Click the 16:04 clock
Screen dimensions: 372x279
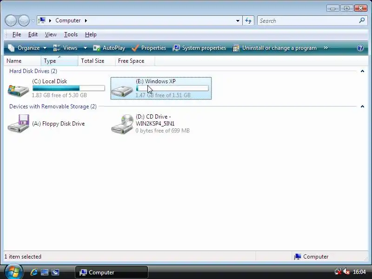tap(359, 272)
